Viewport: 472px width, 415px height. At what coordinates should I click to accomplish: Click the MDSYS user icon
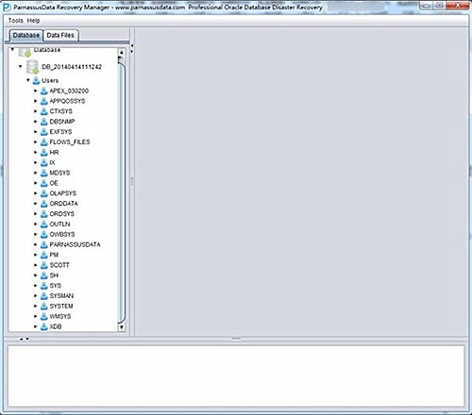tap(44, 173)
